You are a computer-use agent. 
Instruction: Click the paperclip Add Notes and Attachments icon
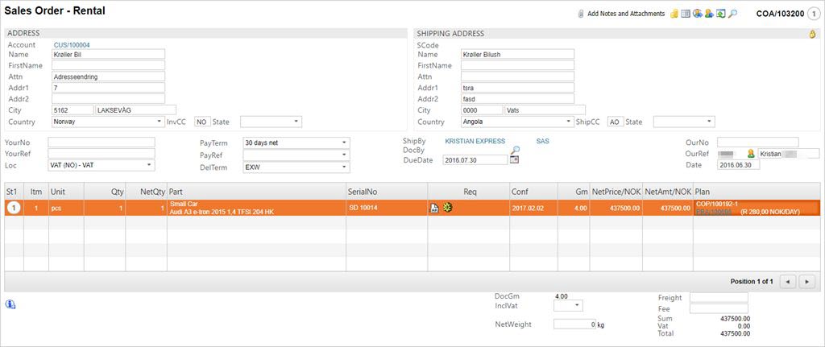point(581,14)
